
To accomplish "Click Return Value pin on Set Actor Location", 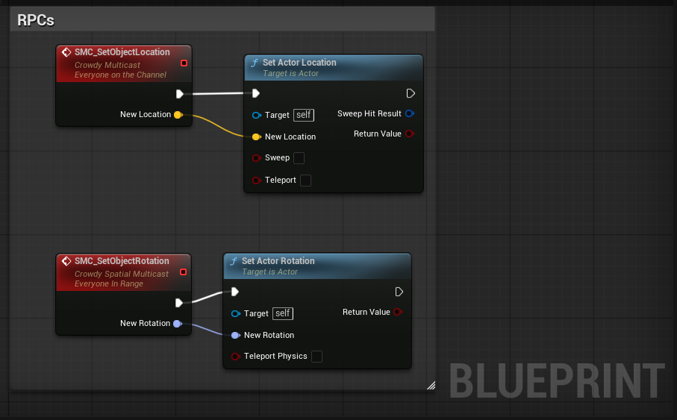I will pos(410,134).
